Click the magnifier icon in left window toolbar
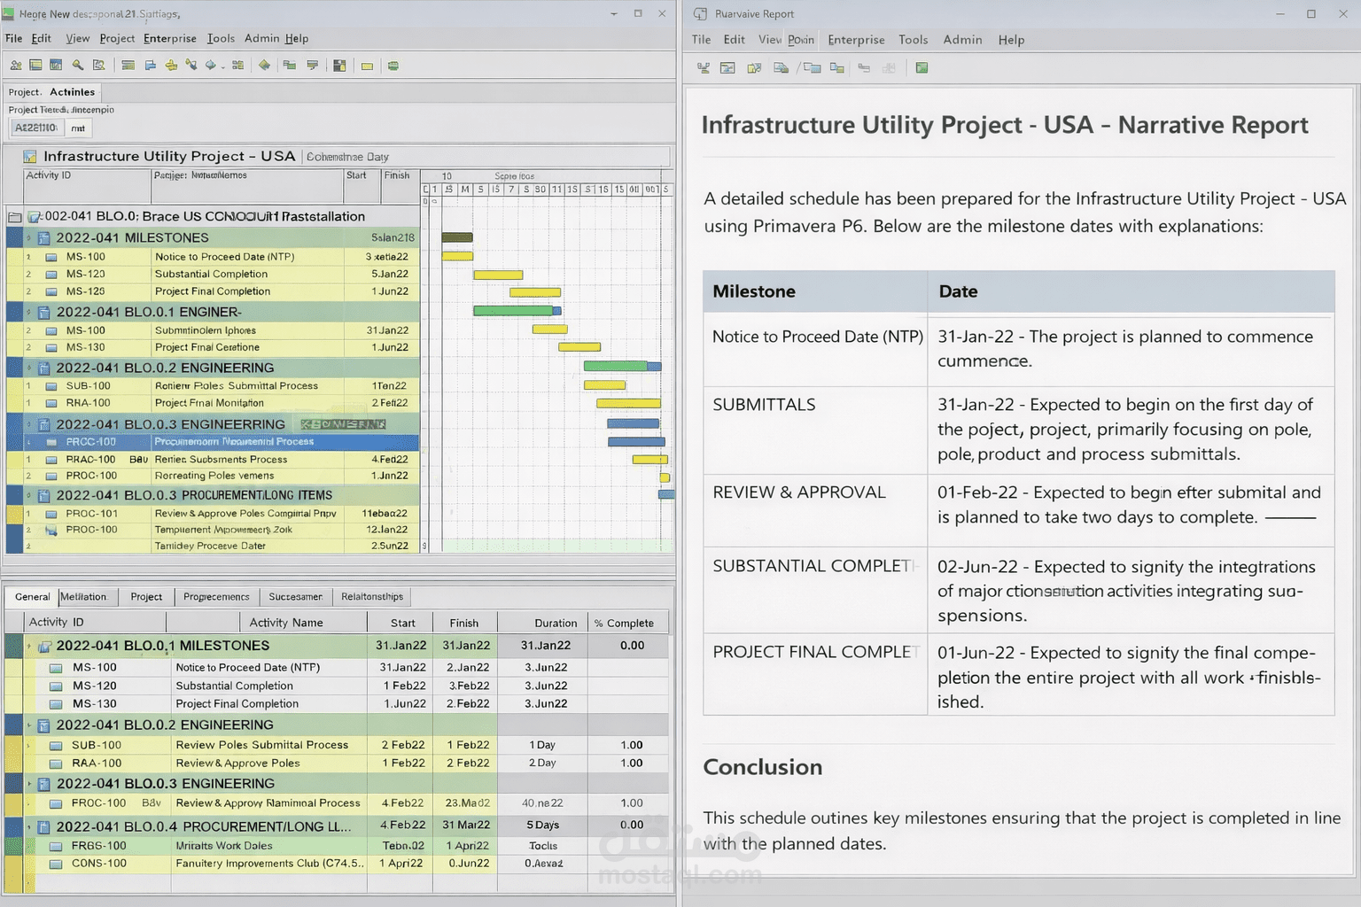1361x907 pixels. 78,66
